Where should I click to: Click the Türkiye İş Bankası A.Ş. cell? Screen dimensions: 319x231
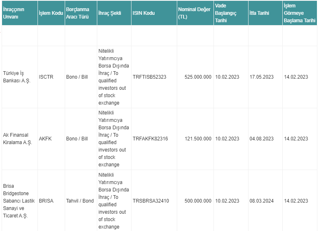click(16, 77)
